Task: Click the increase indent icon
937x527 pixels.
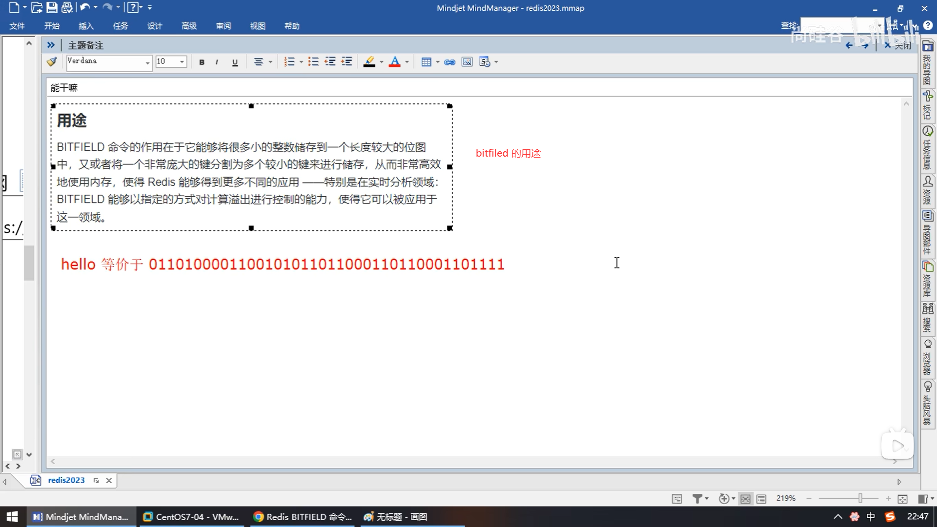Action: (x=346, y=62)
